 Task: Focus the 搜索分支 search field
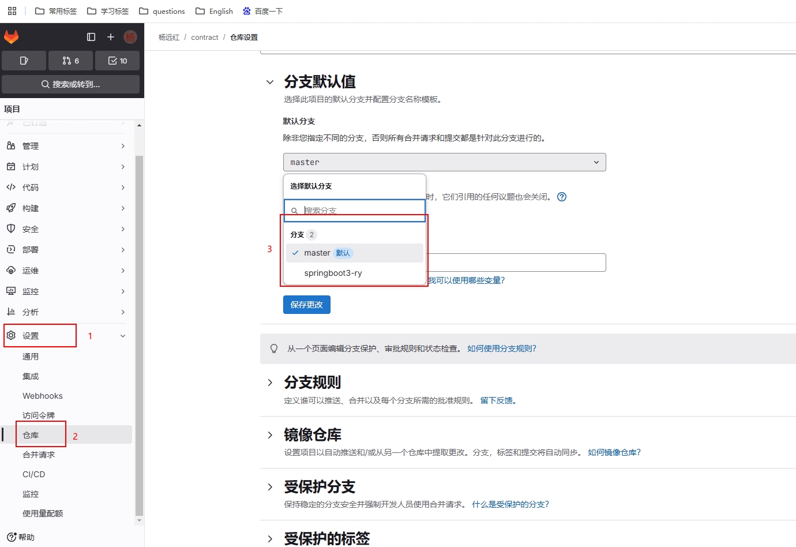(355, 211)
